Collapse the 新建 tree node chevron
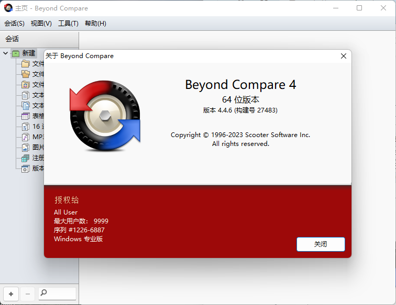The image size is (396, 305). click(x=6, y=53)
